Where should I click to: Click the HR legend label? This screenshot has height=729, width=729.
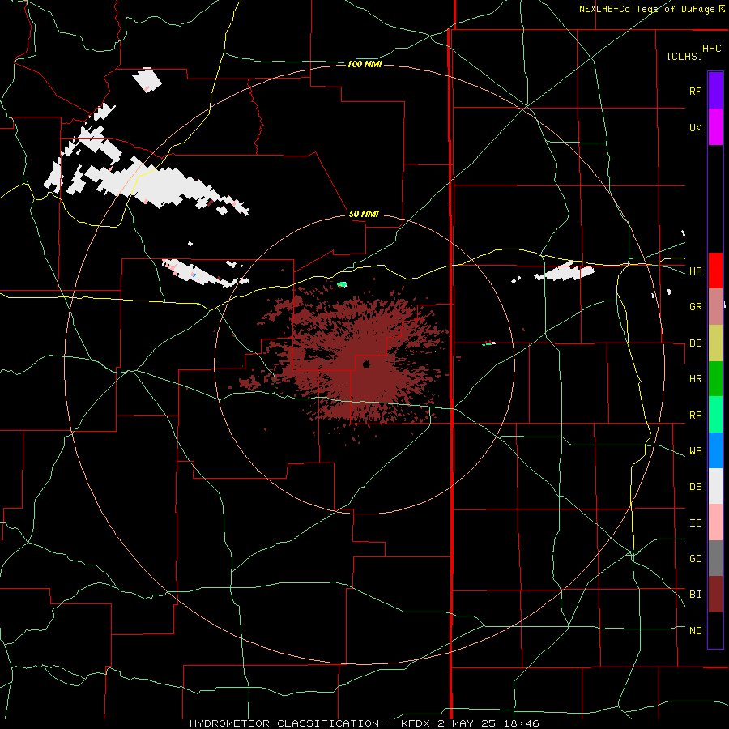[x=696, y=379]
